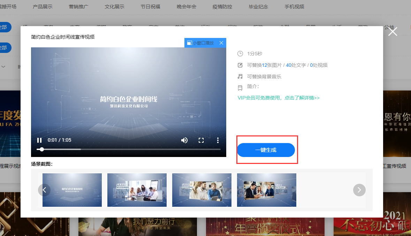Close the 小窗口播放 tooltip bar
The width and height of the screenshot is (411, 236).
click(221, 43)
